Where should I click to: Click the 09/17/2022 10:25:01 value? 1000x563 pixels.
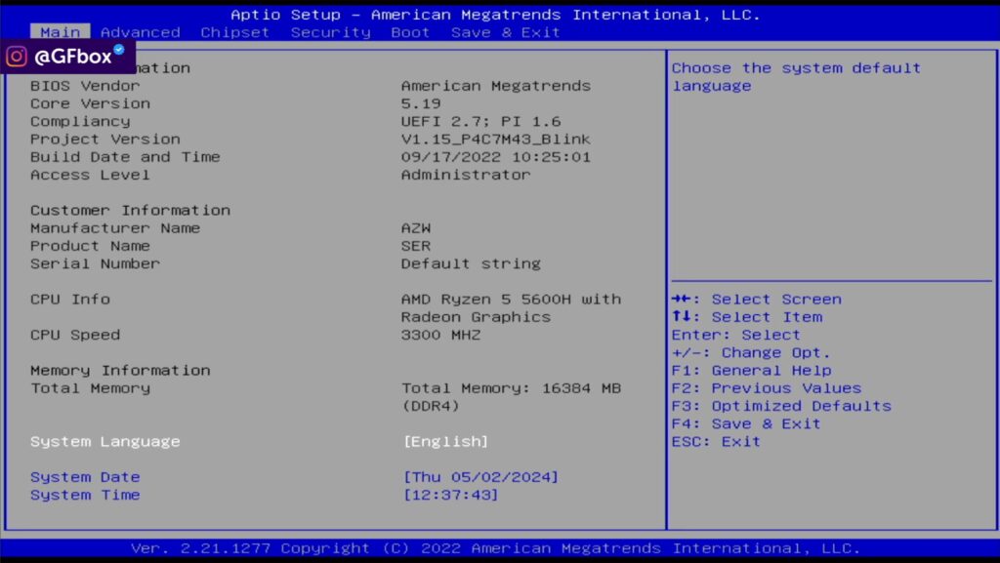[495, 157]
